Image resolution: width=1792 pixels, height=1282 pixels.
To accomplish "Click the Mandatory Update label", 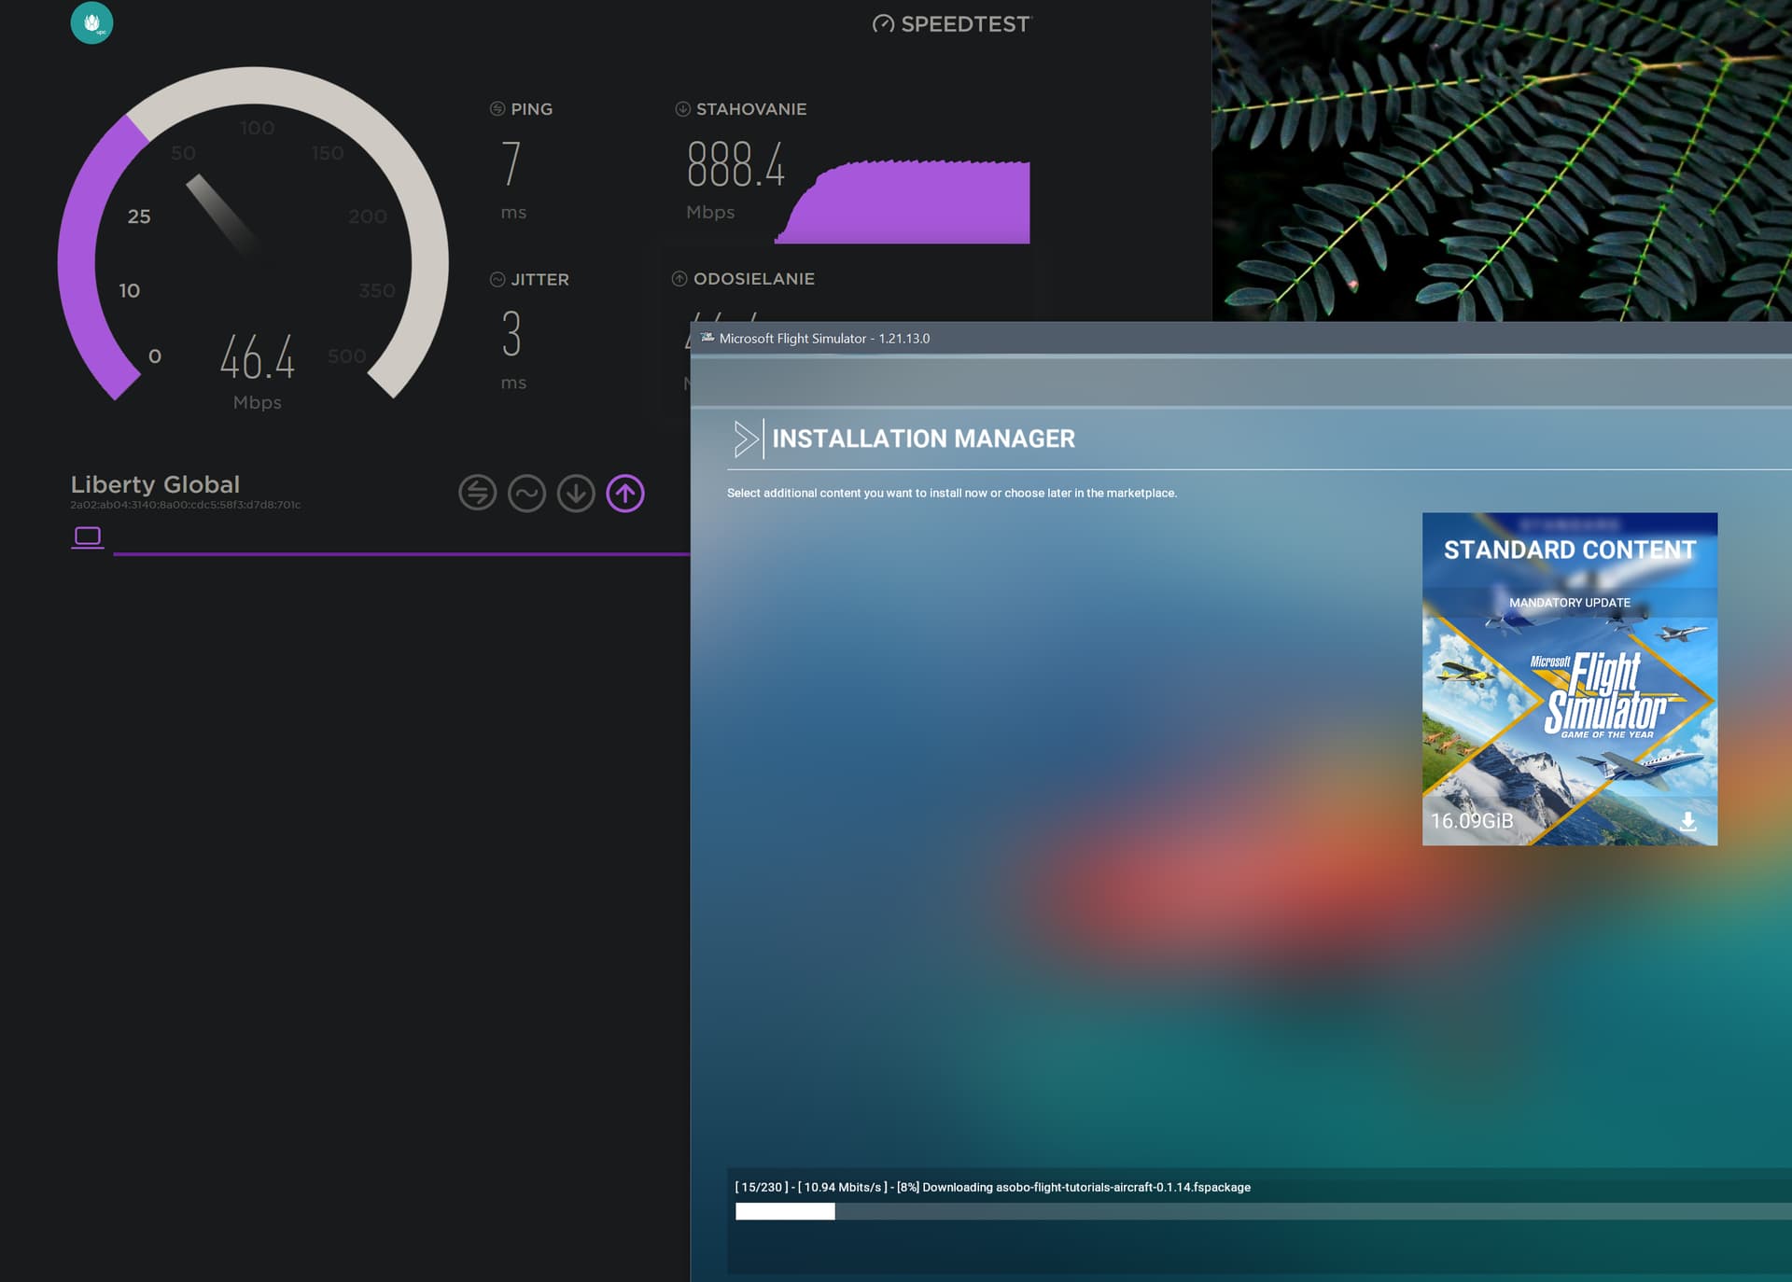I will (1569, 603).
